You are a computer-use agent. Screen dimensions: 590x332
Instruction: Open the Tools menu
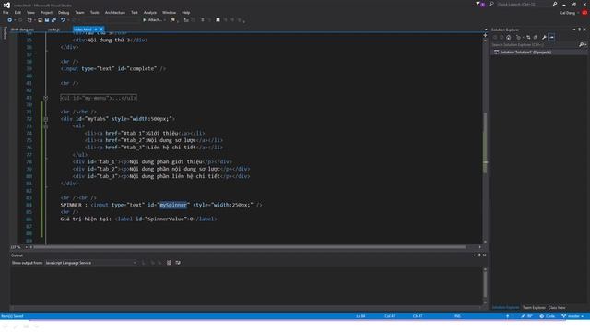click(x=94, y=12)
